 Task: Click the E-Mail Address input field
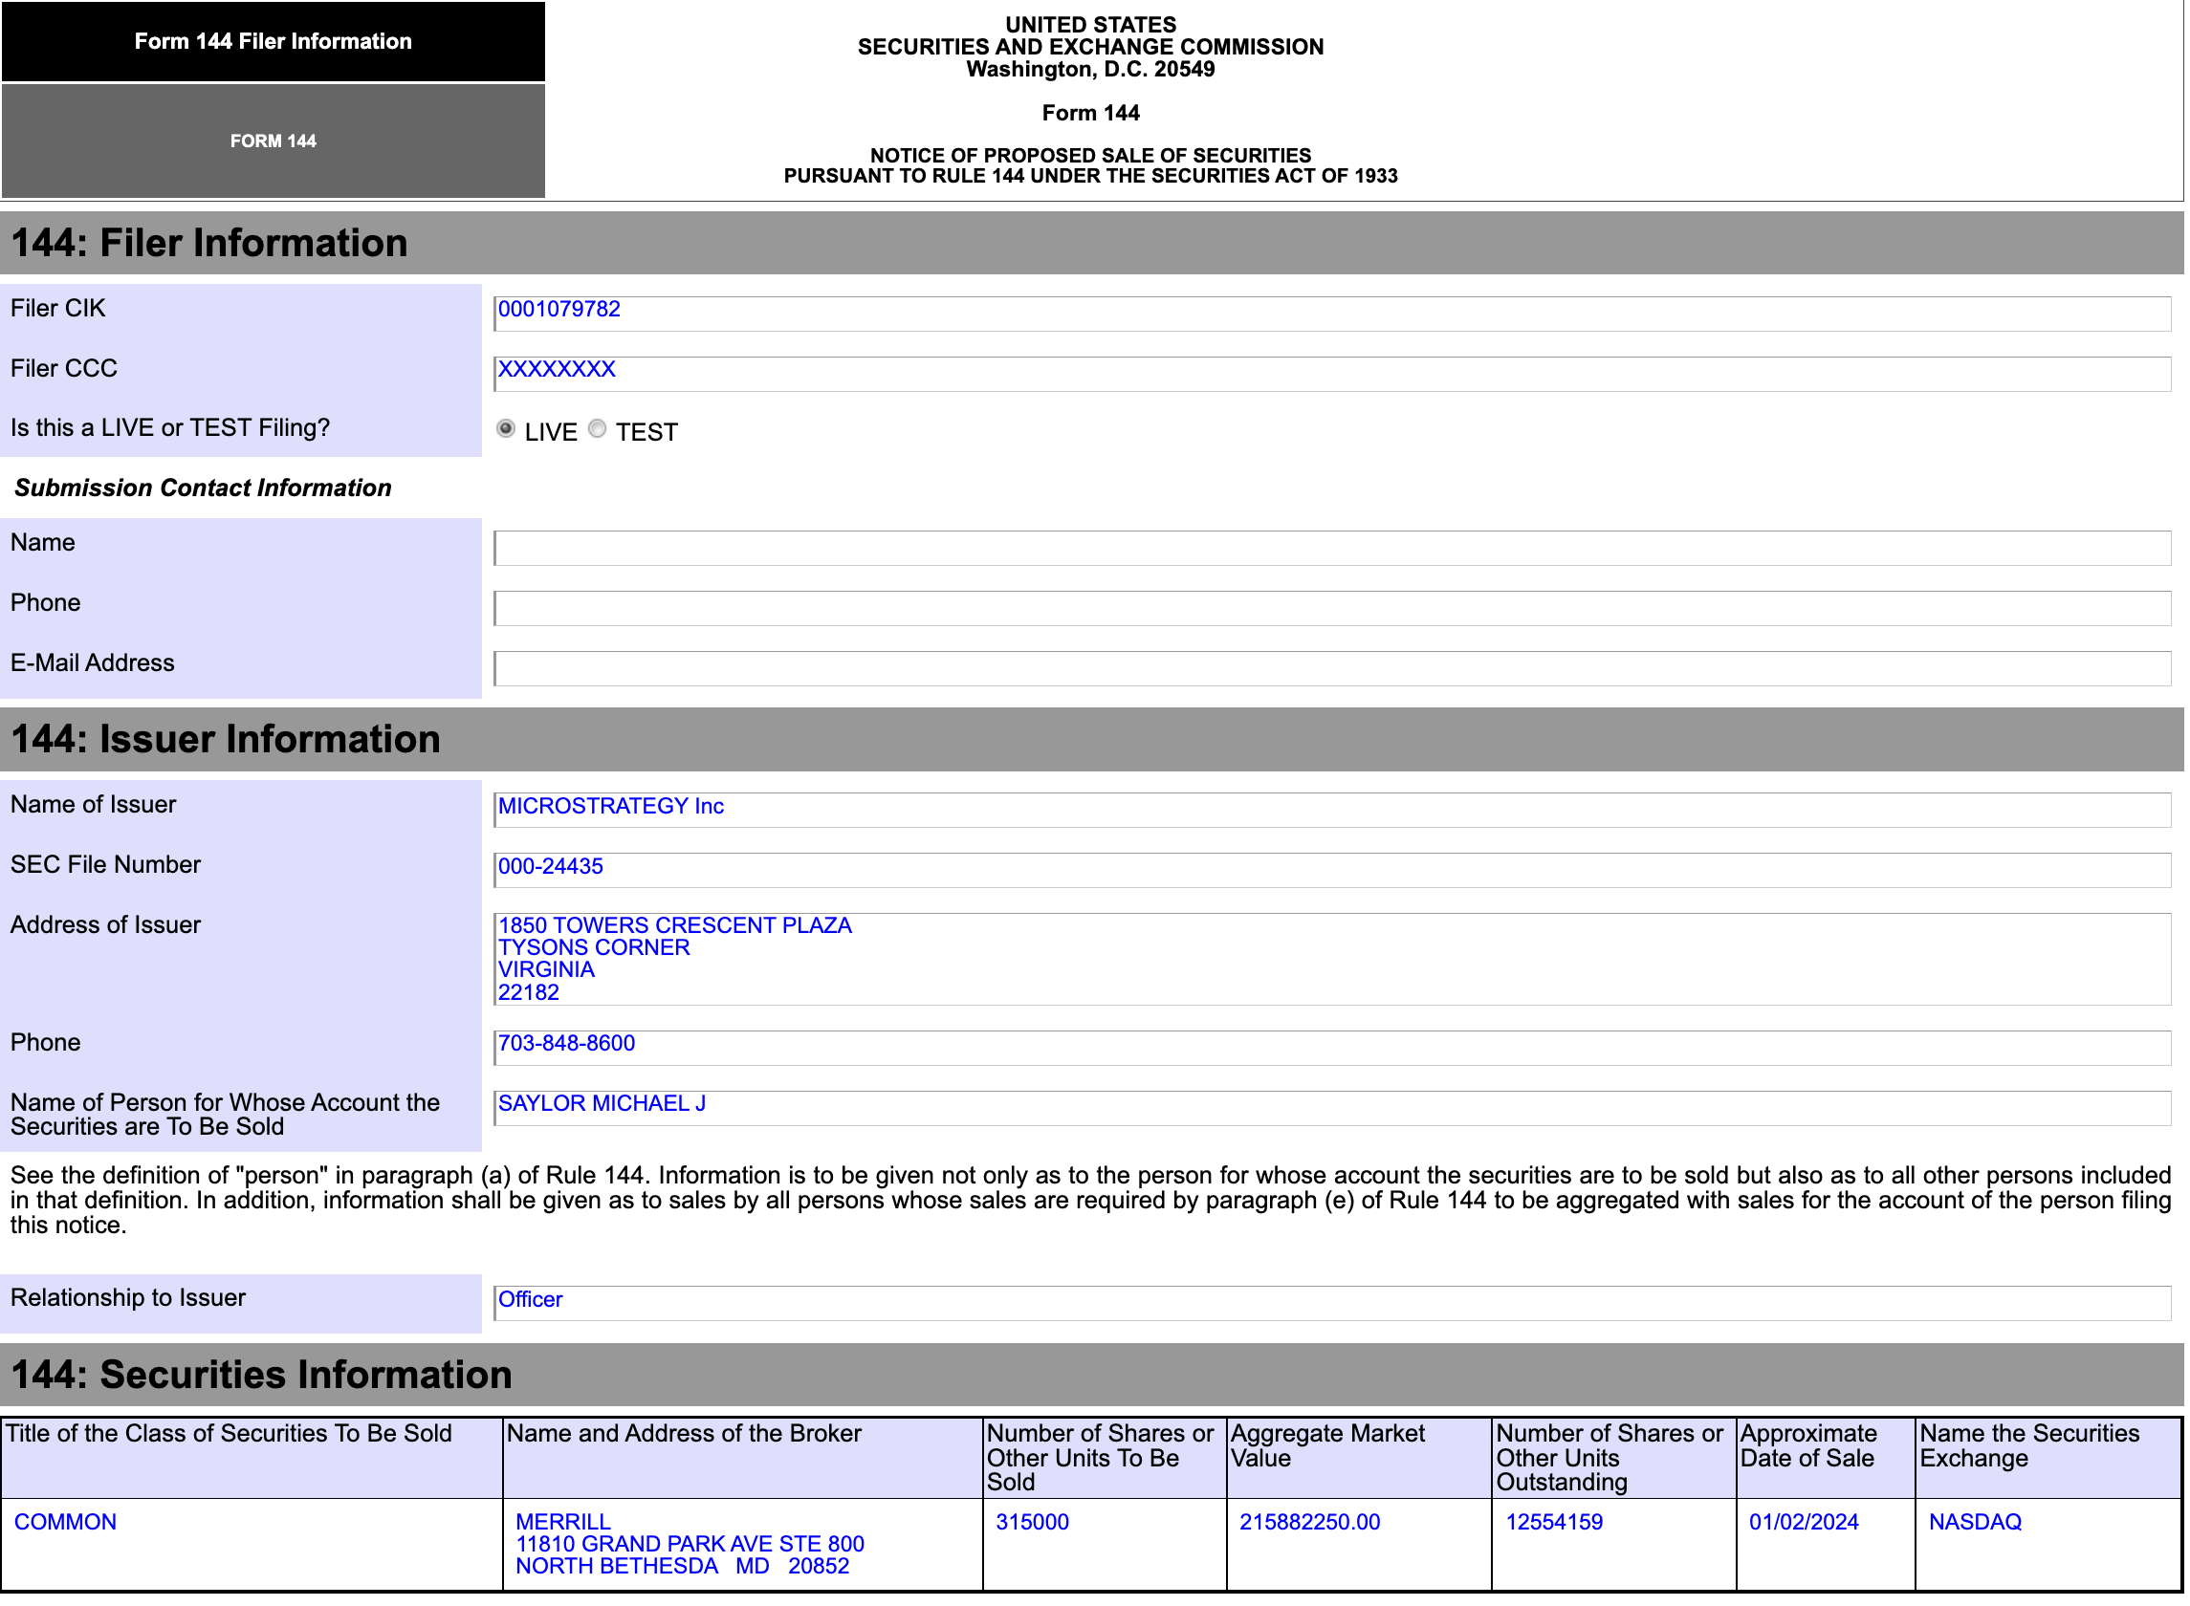pyautogui.click(x=1332, y=670)
